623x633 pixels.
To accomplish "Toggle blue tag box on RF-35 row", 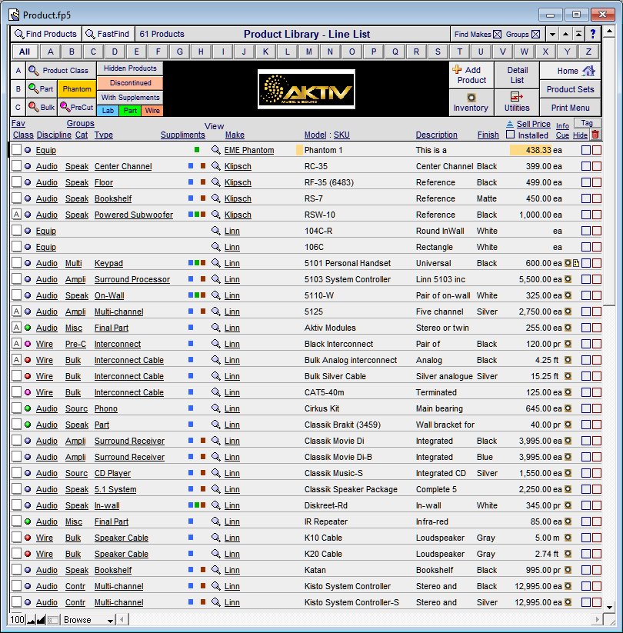I will [x=586, y=182].
